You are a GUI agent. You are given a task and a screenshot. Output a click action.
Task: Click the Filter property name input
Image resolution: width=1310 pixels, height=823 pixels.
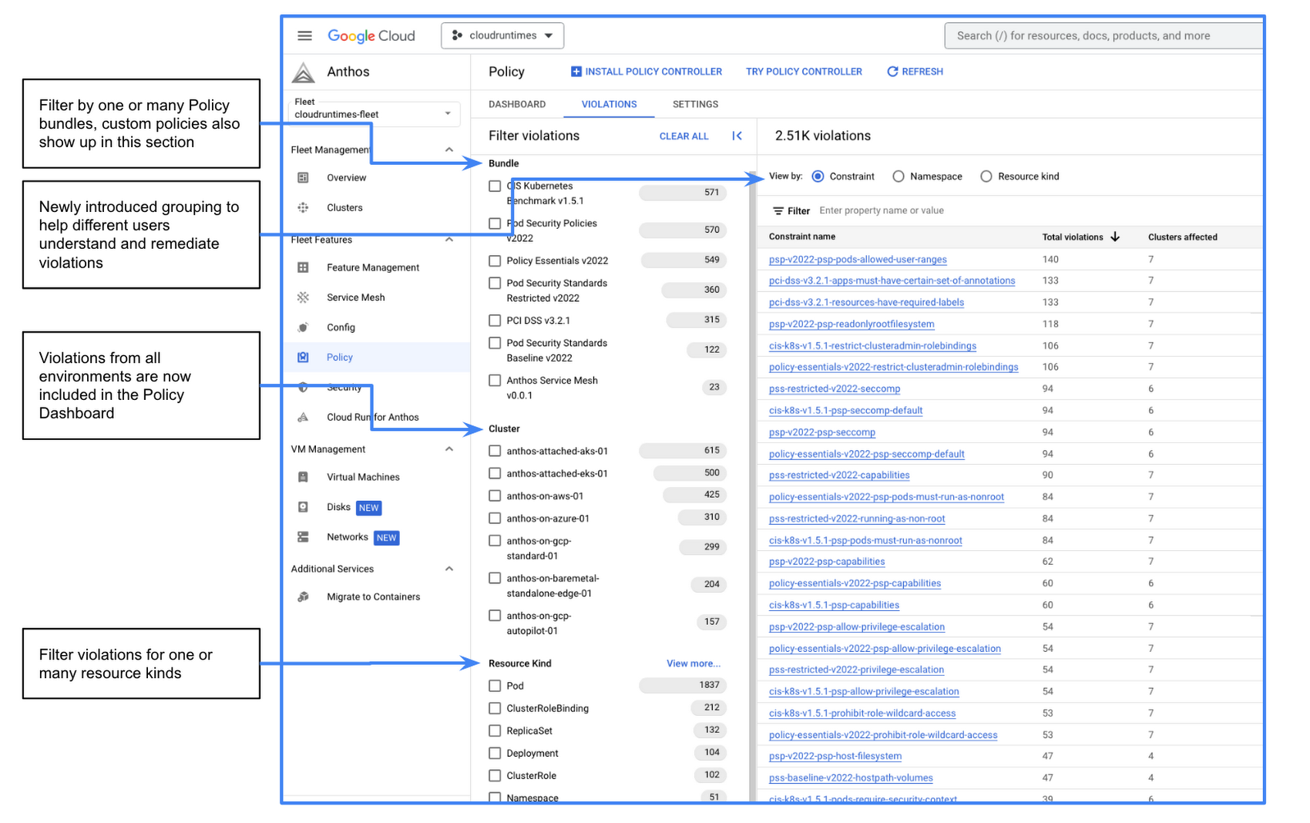[882, 211]
